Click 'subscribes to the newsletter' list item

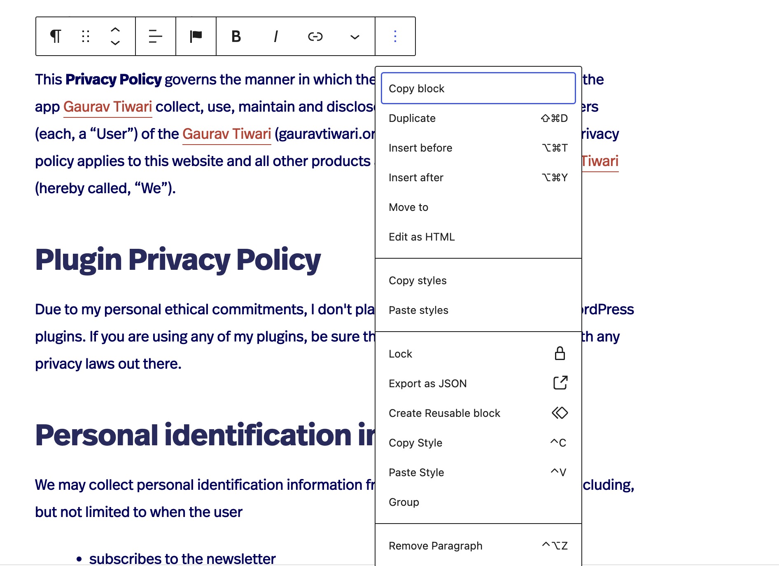pos(182,559)
